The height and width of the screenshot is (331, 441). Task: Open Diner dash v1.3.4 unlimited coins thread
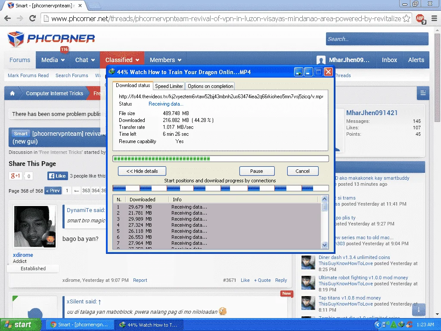pyautogui.click(x=354, y=257)
